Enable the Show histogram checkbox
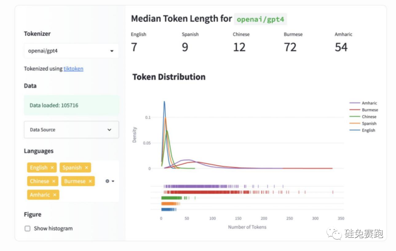 [x=27, y=228]
